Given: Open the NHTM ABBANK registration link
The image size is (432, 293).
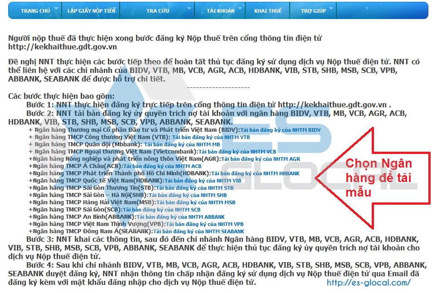Looking at the screenshot, I should click(x=180, y=217).
